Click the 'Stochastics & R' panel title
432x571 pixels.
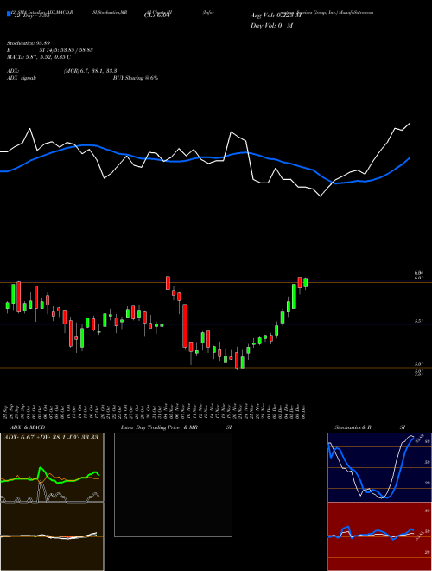353,427
